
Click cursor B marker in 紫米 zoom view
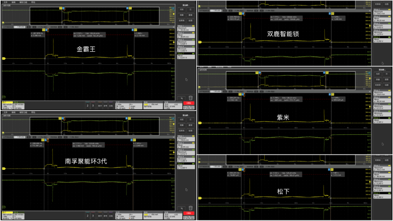pyautogui.click(x=329, y=95)
